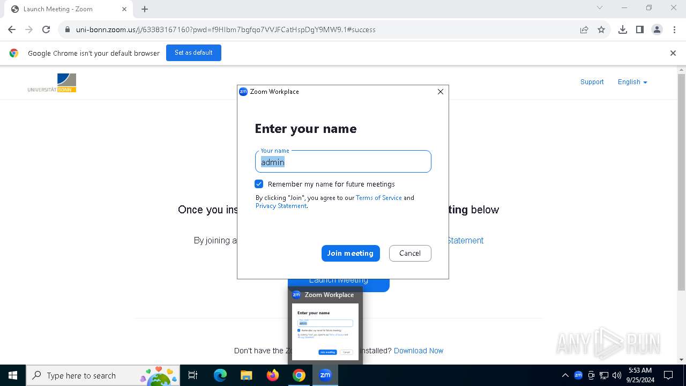The image size is (686, 386).
Task: Open the Support link
Action: (x=592, y=82)
